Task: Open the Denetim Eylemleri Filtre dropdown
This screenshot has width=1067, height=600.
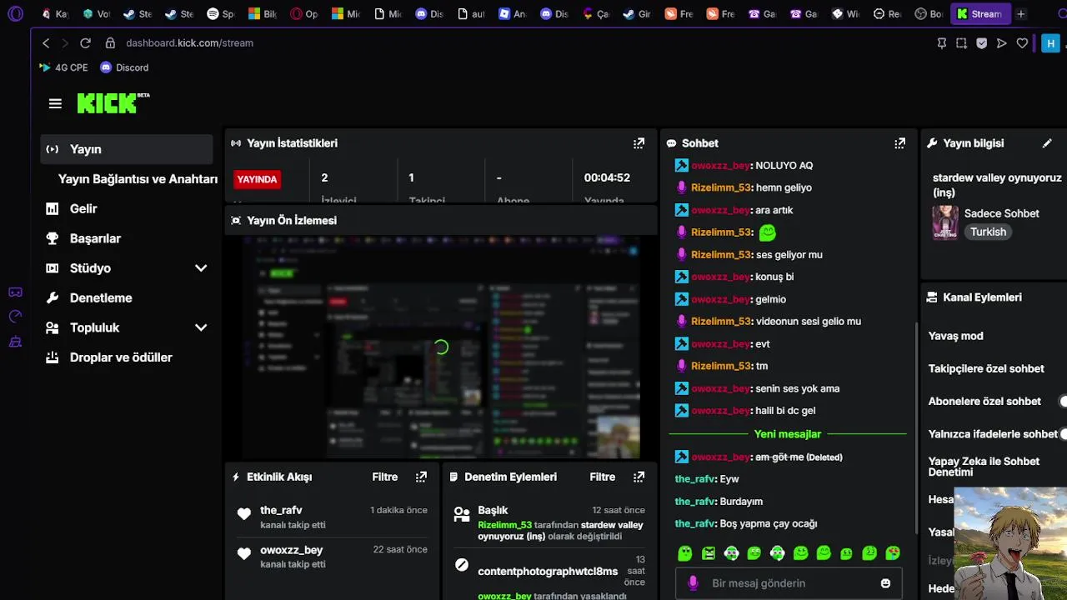Action: pos(602,477)
